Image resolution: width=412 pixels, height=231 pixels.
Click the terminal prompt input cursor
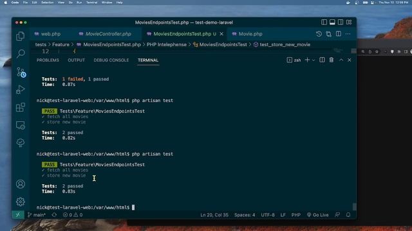[133, 207]
